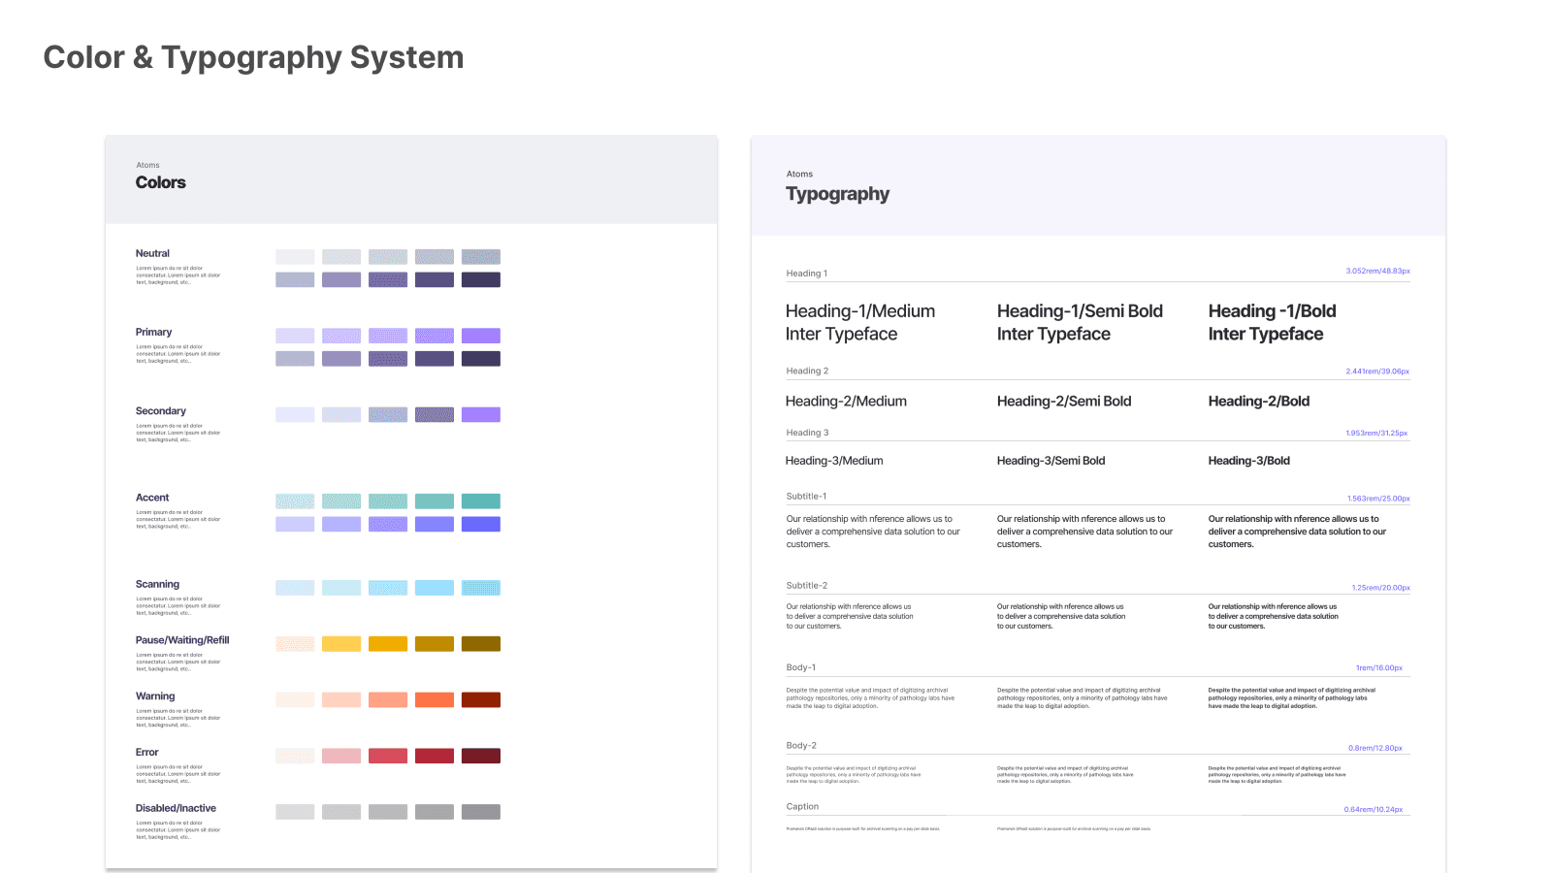Pick the lightest Neutral color swatch
This screenshot has width=1552, height=873.
pos(295,257)
